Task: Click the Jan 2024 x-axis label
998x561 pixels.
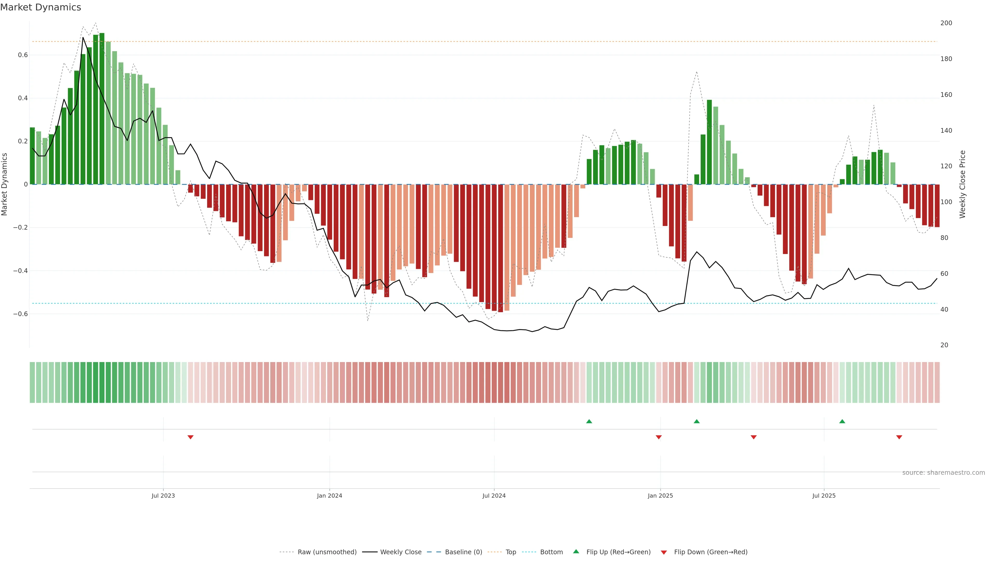Action: [x=329, y=496]
